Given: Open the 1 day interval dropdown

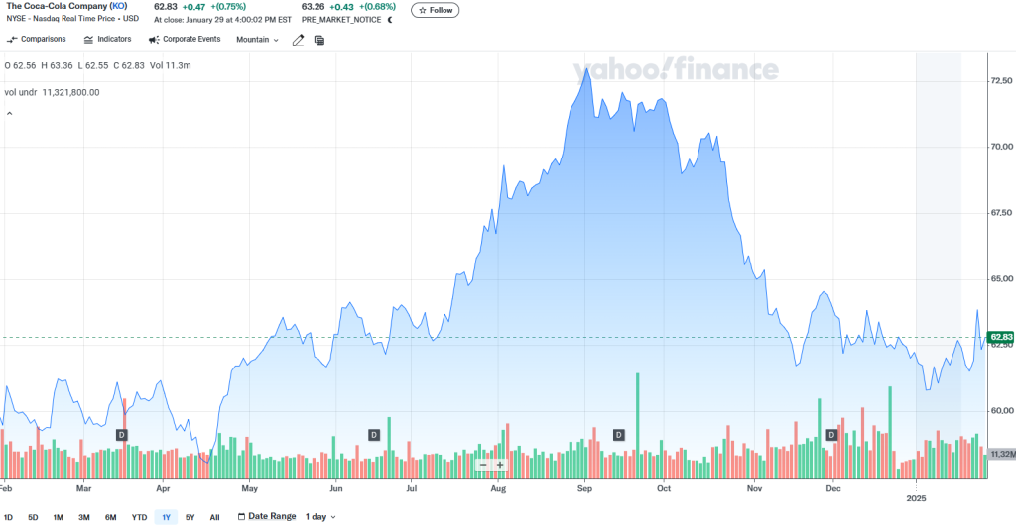Looking at the screenshot, I should (x=320, y=517).
